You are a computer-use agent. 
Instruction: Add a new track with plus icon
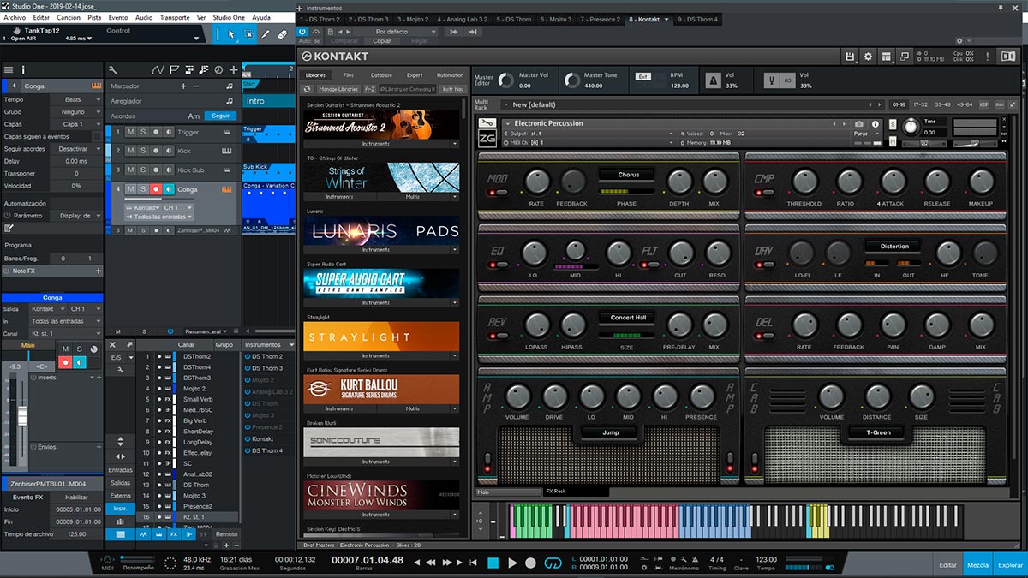coord(233,69)
